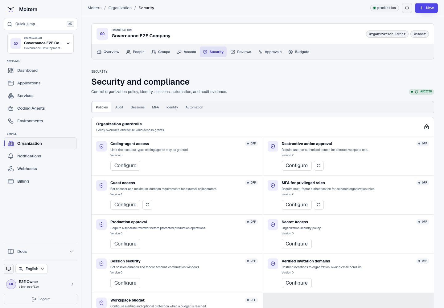Expand the Governance E2E Co organization switcher
This screenshot has height=308, width=444.
pyautogui.click(x=40, y=43)
